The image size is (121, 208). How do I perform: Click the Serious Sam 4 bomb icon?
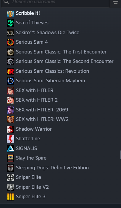[10, 42]
